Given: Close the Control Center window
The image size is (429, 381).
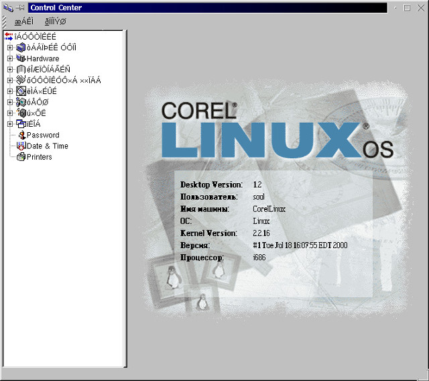Looking at the screenshot, I should click(x=420, y=7).
